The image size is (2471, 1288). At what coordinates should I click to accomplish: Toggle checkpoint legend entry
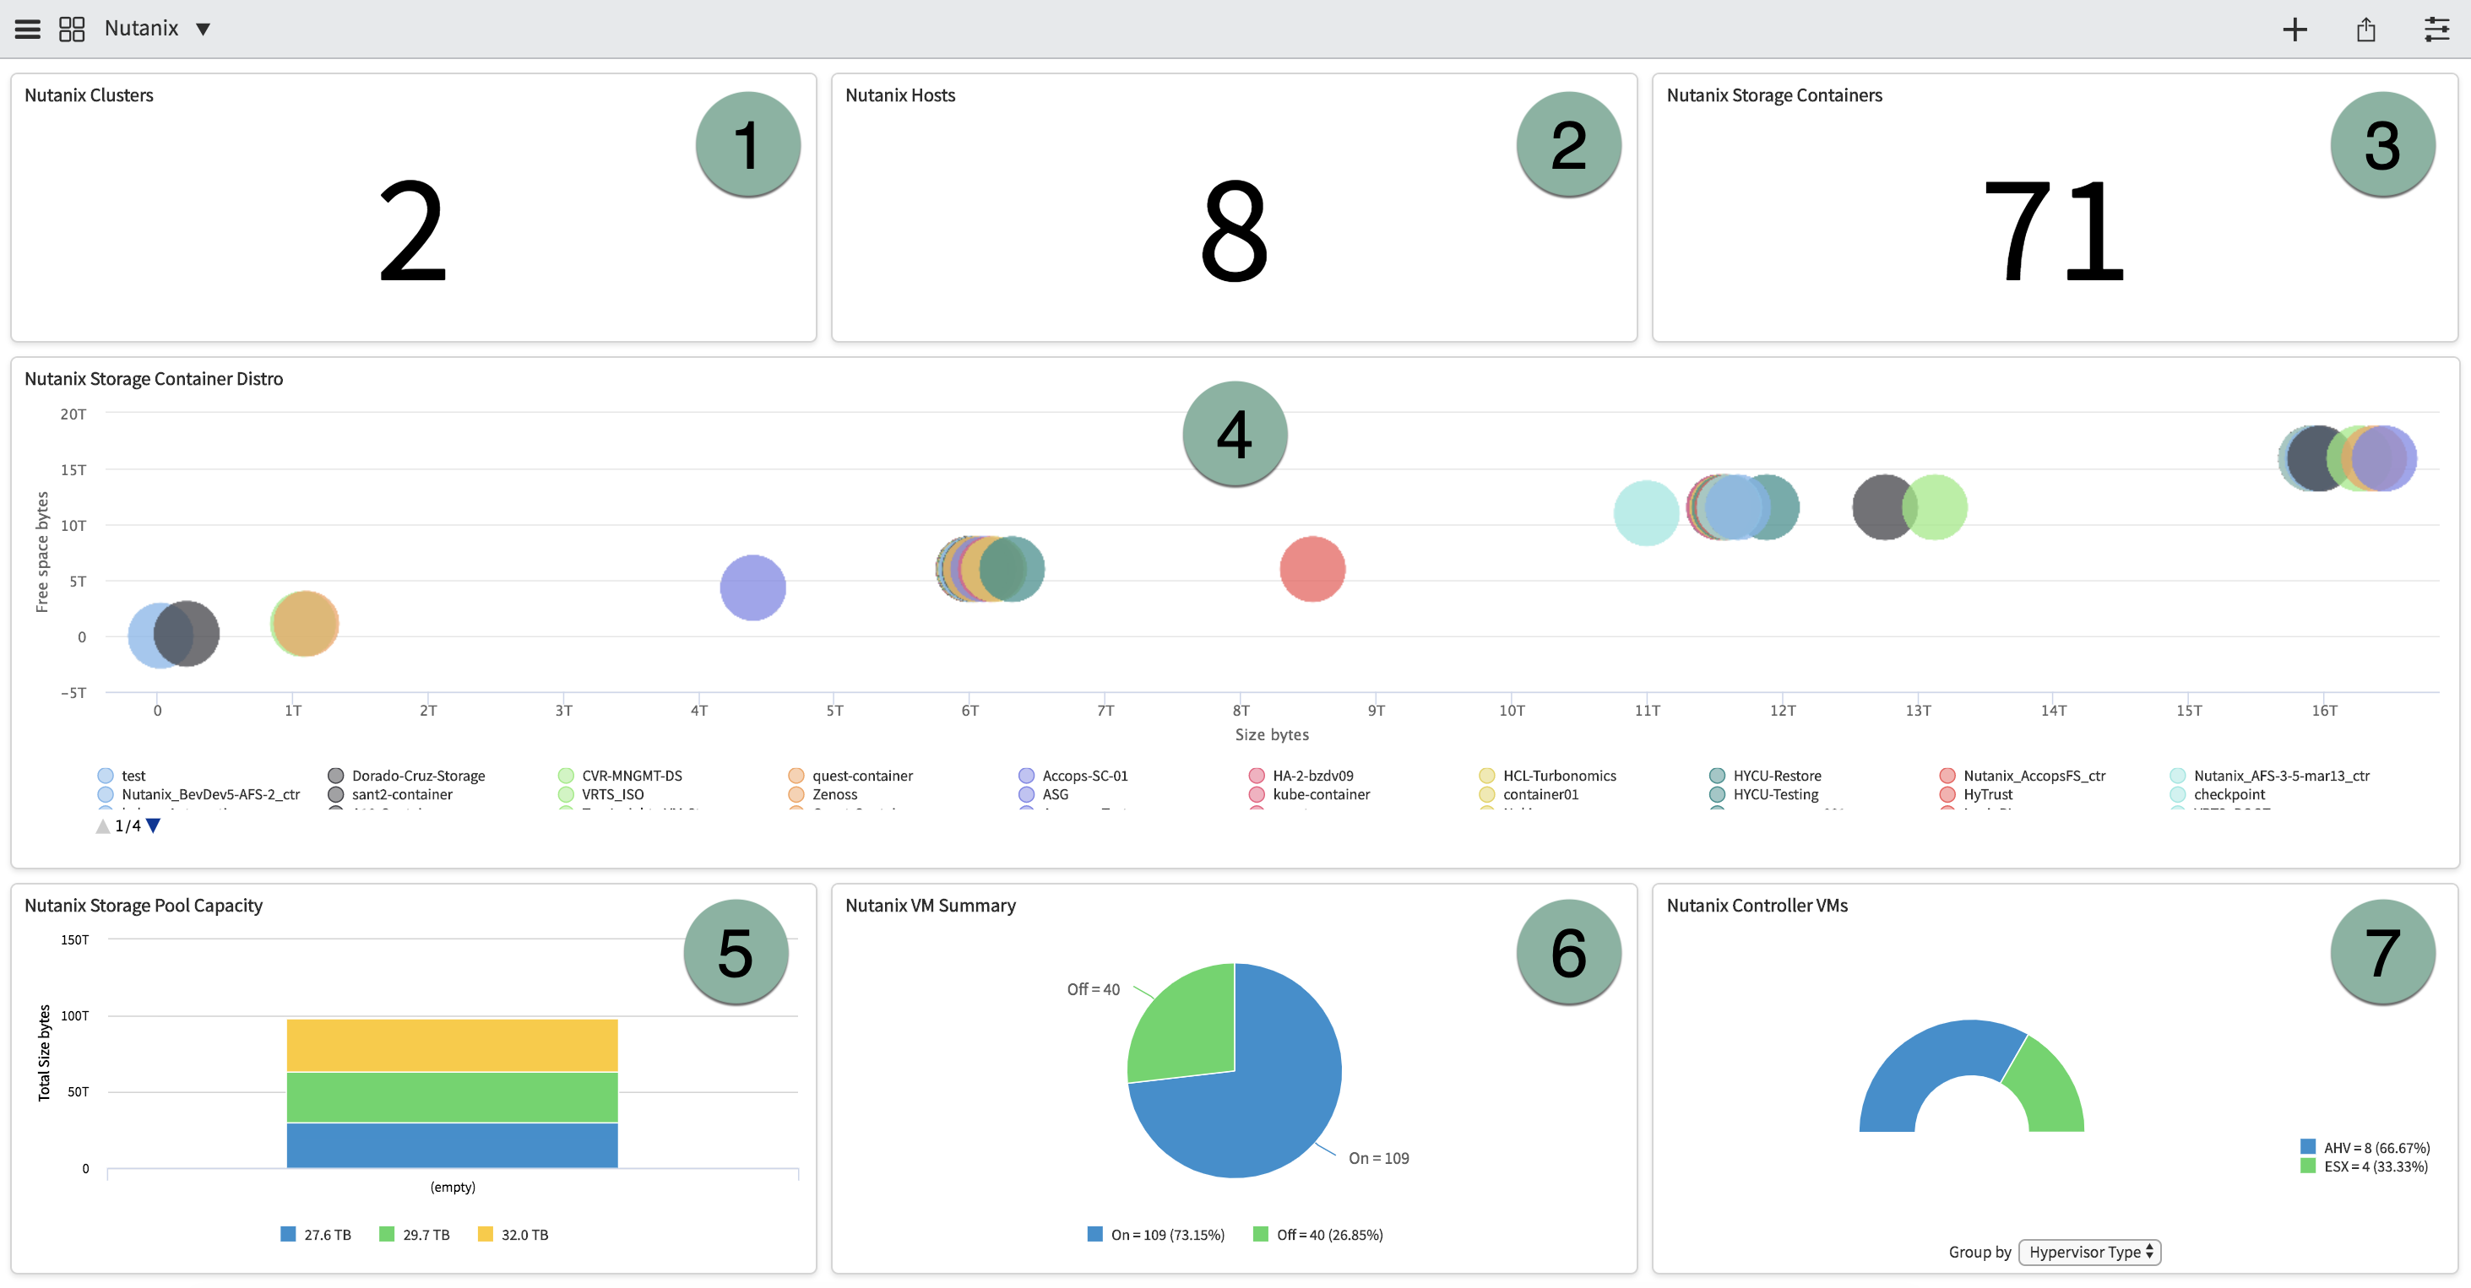tap(2218, 794)
